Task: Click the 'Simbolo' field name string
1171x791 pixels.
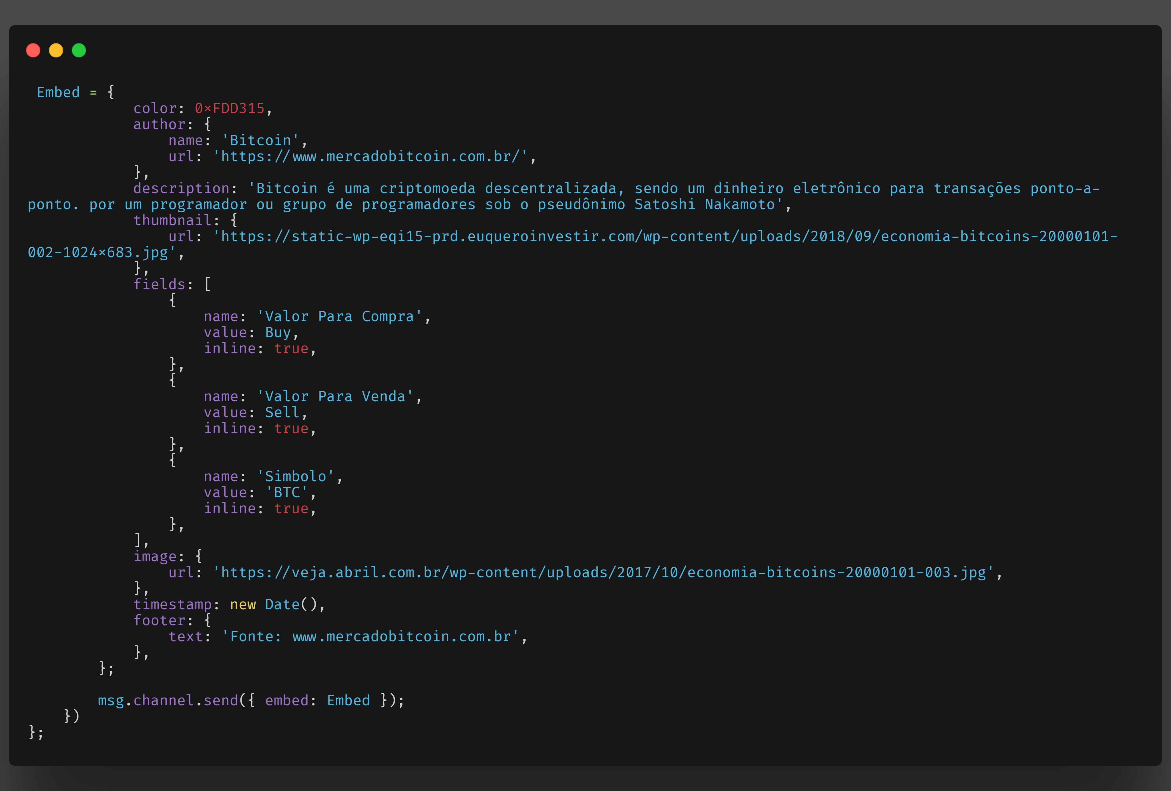Action: coord(295,477)
